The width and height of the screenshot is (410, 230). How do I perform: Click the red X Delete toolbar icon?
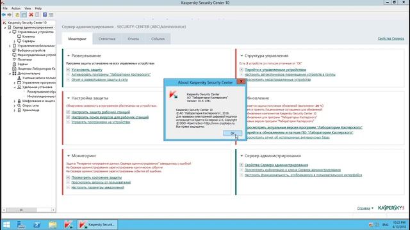pyautogui.click(x=31, y=15)
